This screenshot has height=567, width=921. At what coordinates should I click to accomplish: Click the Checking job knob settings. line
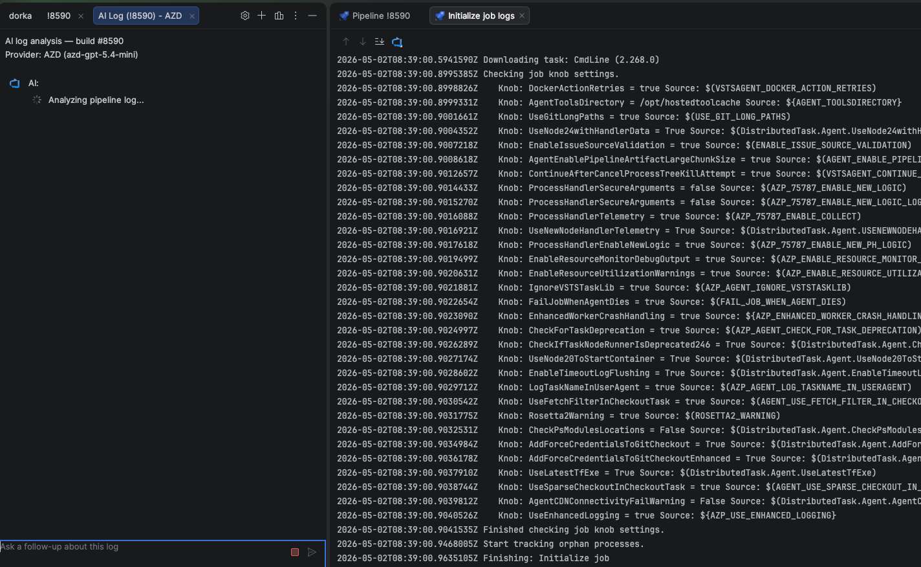pos(478,74)
